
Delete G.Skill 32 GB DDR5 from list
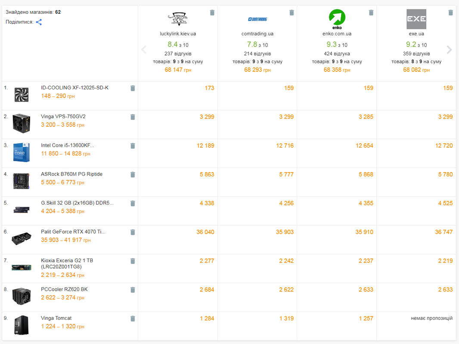133,203
